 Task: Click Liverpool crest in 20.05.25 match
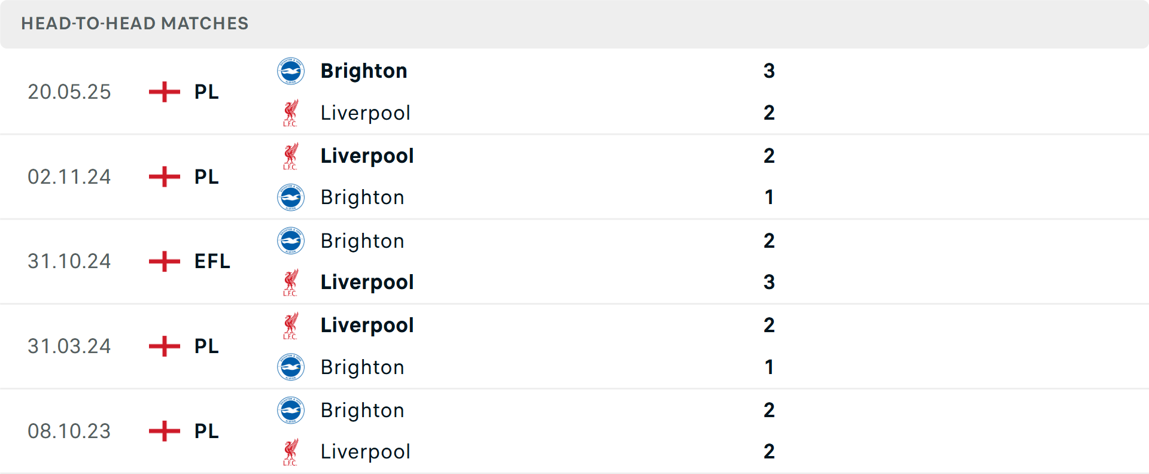click(291, 113)
